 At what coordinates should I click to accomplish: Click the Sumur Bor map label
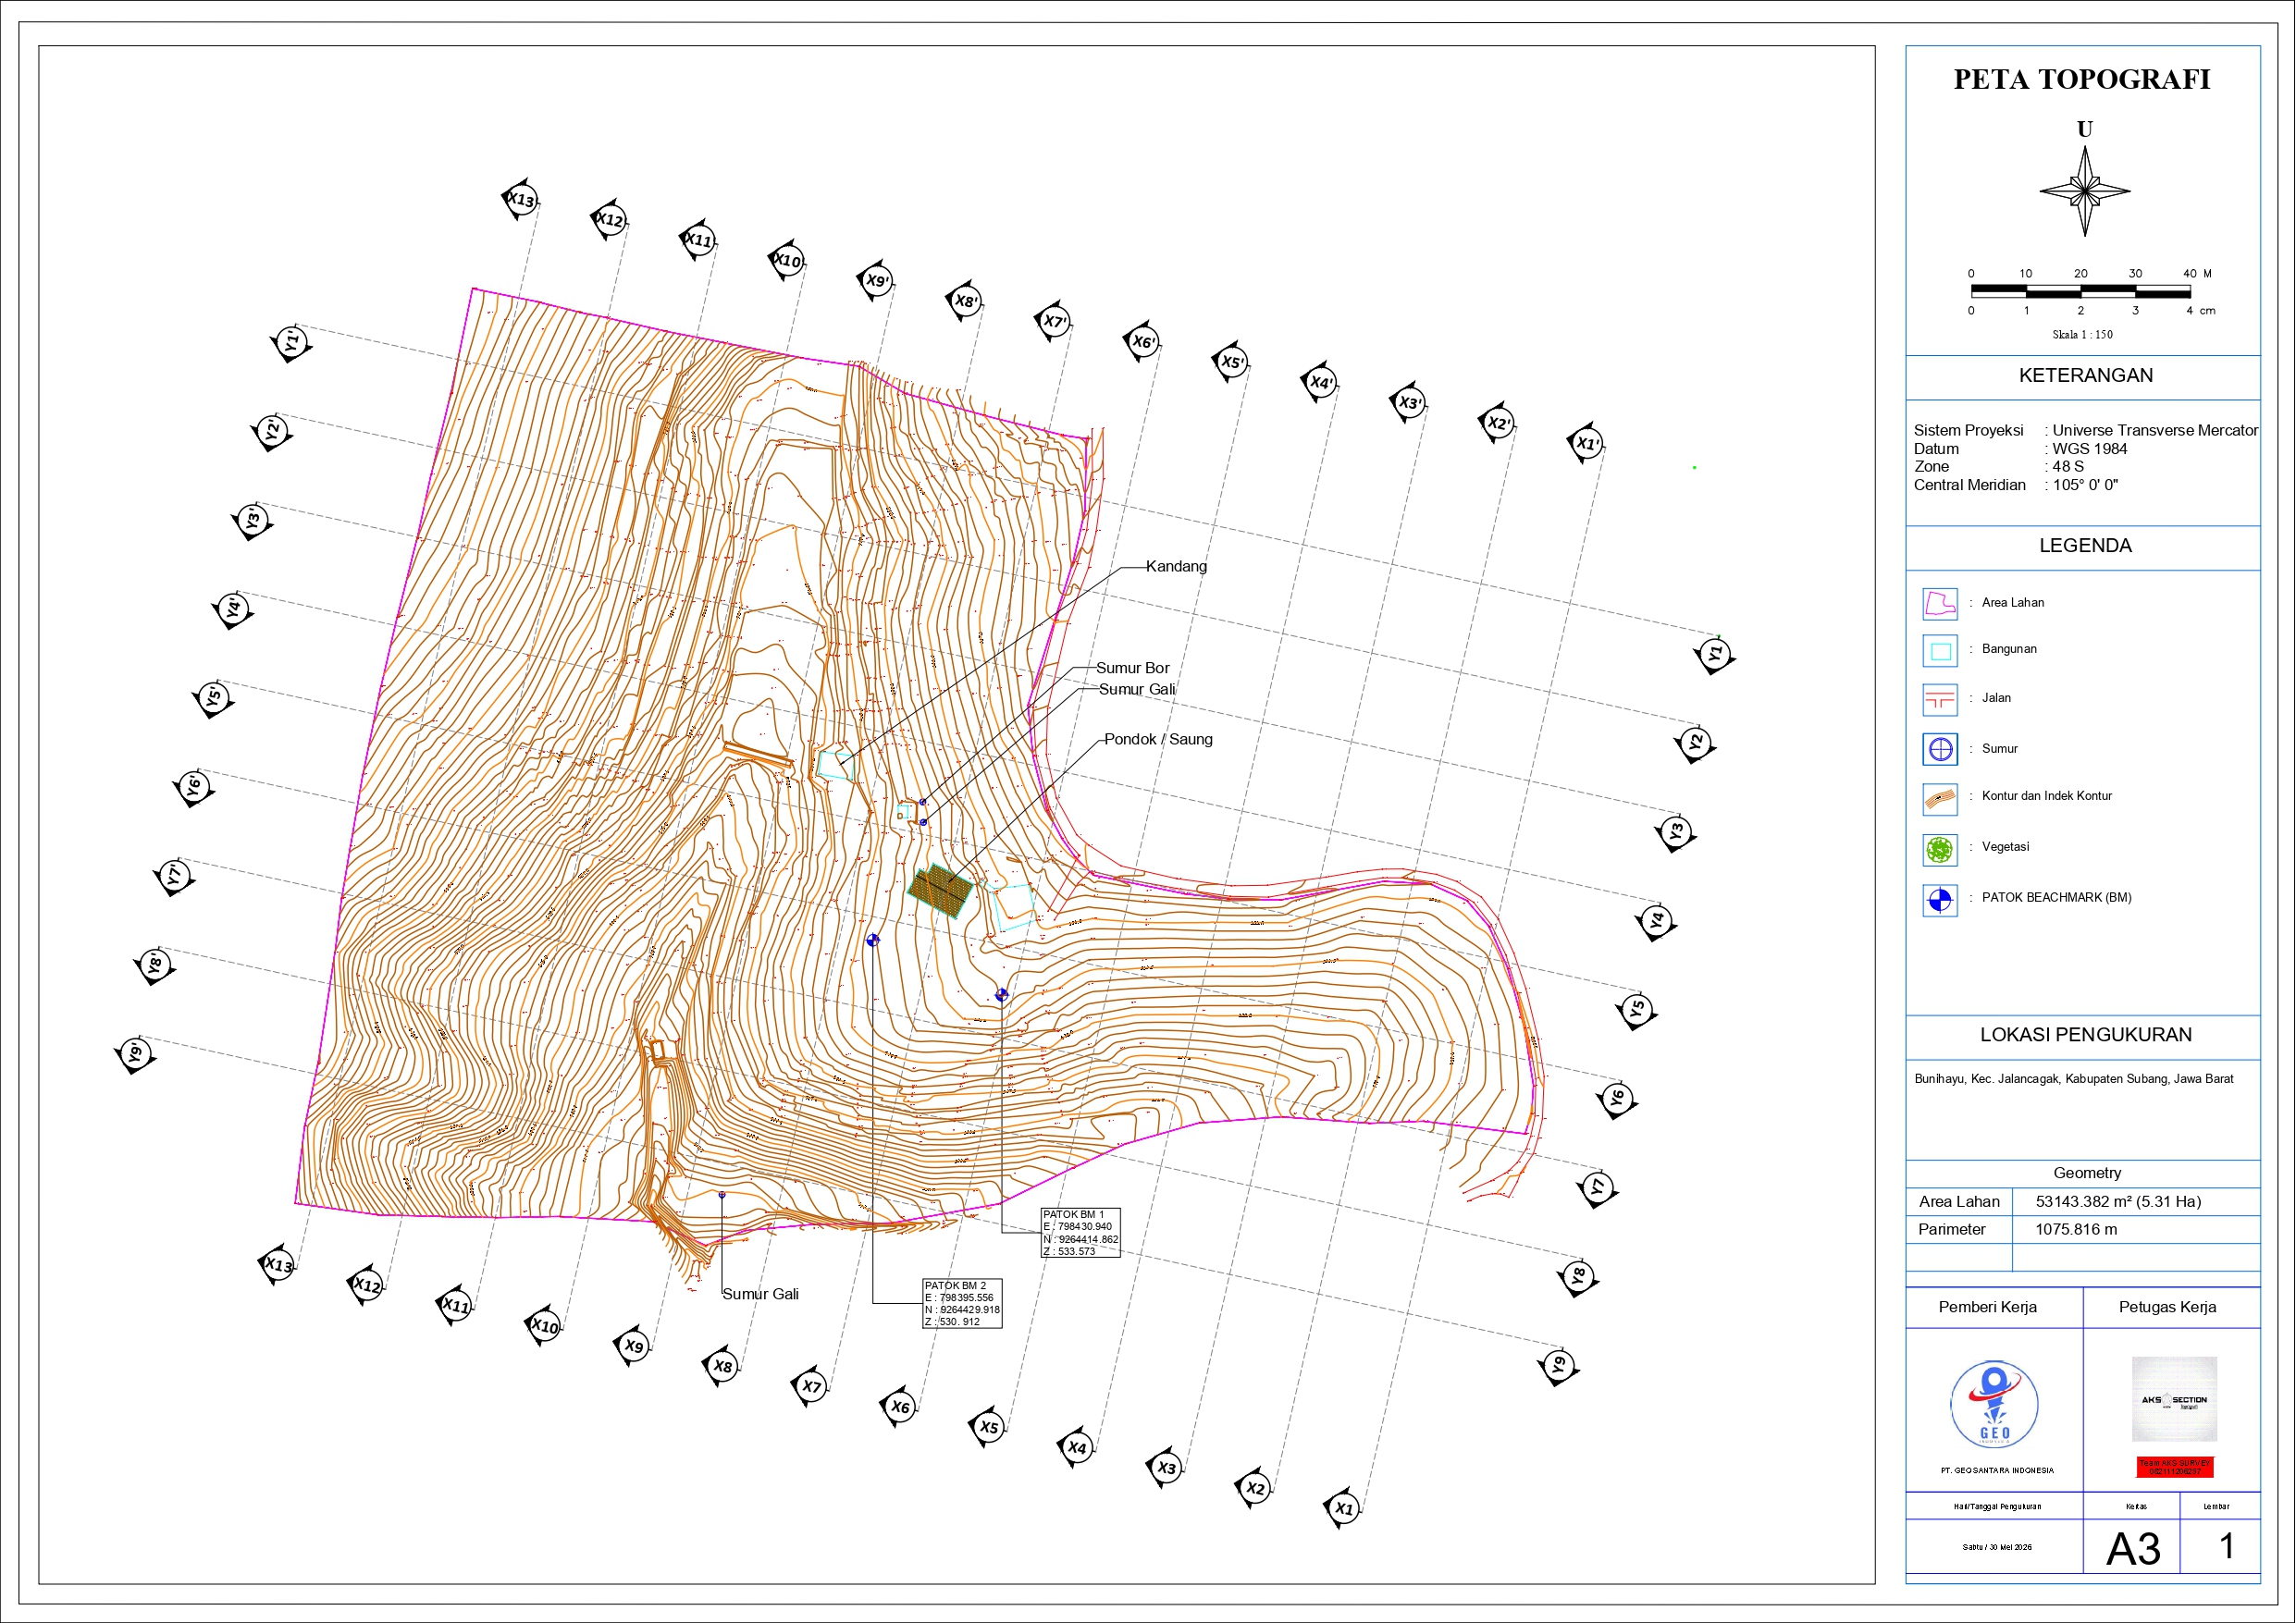(x=1132, y=668)
